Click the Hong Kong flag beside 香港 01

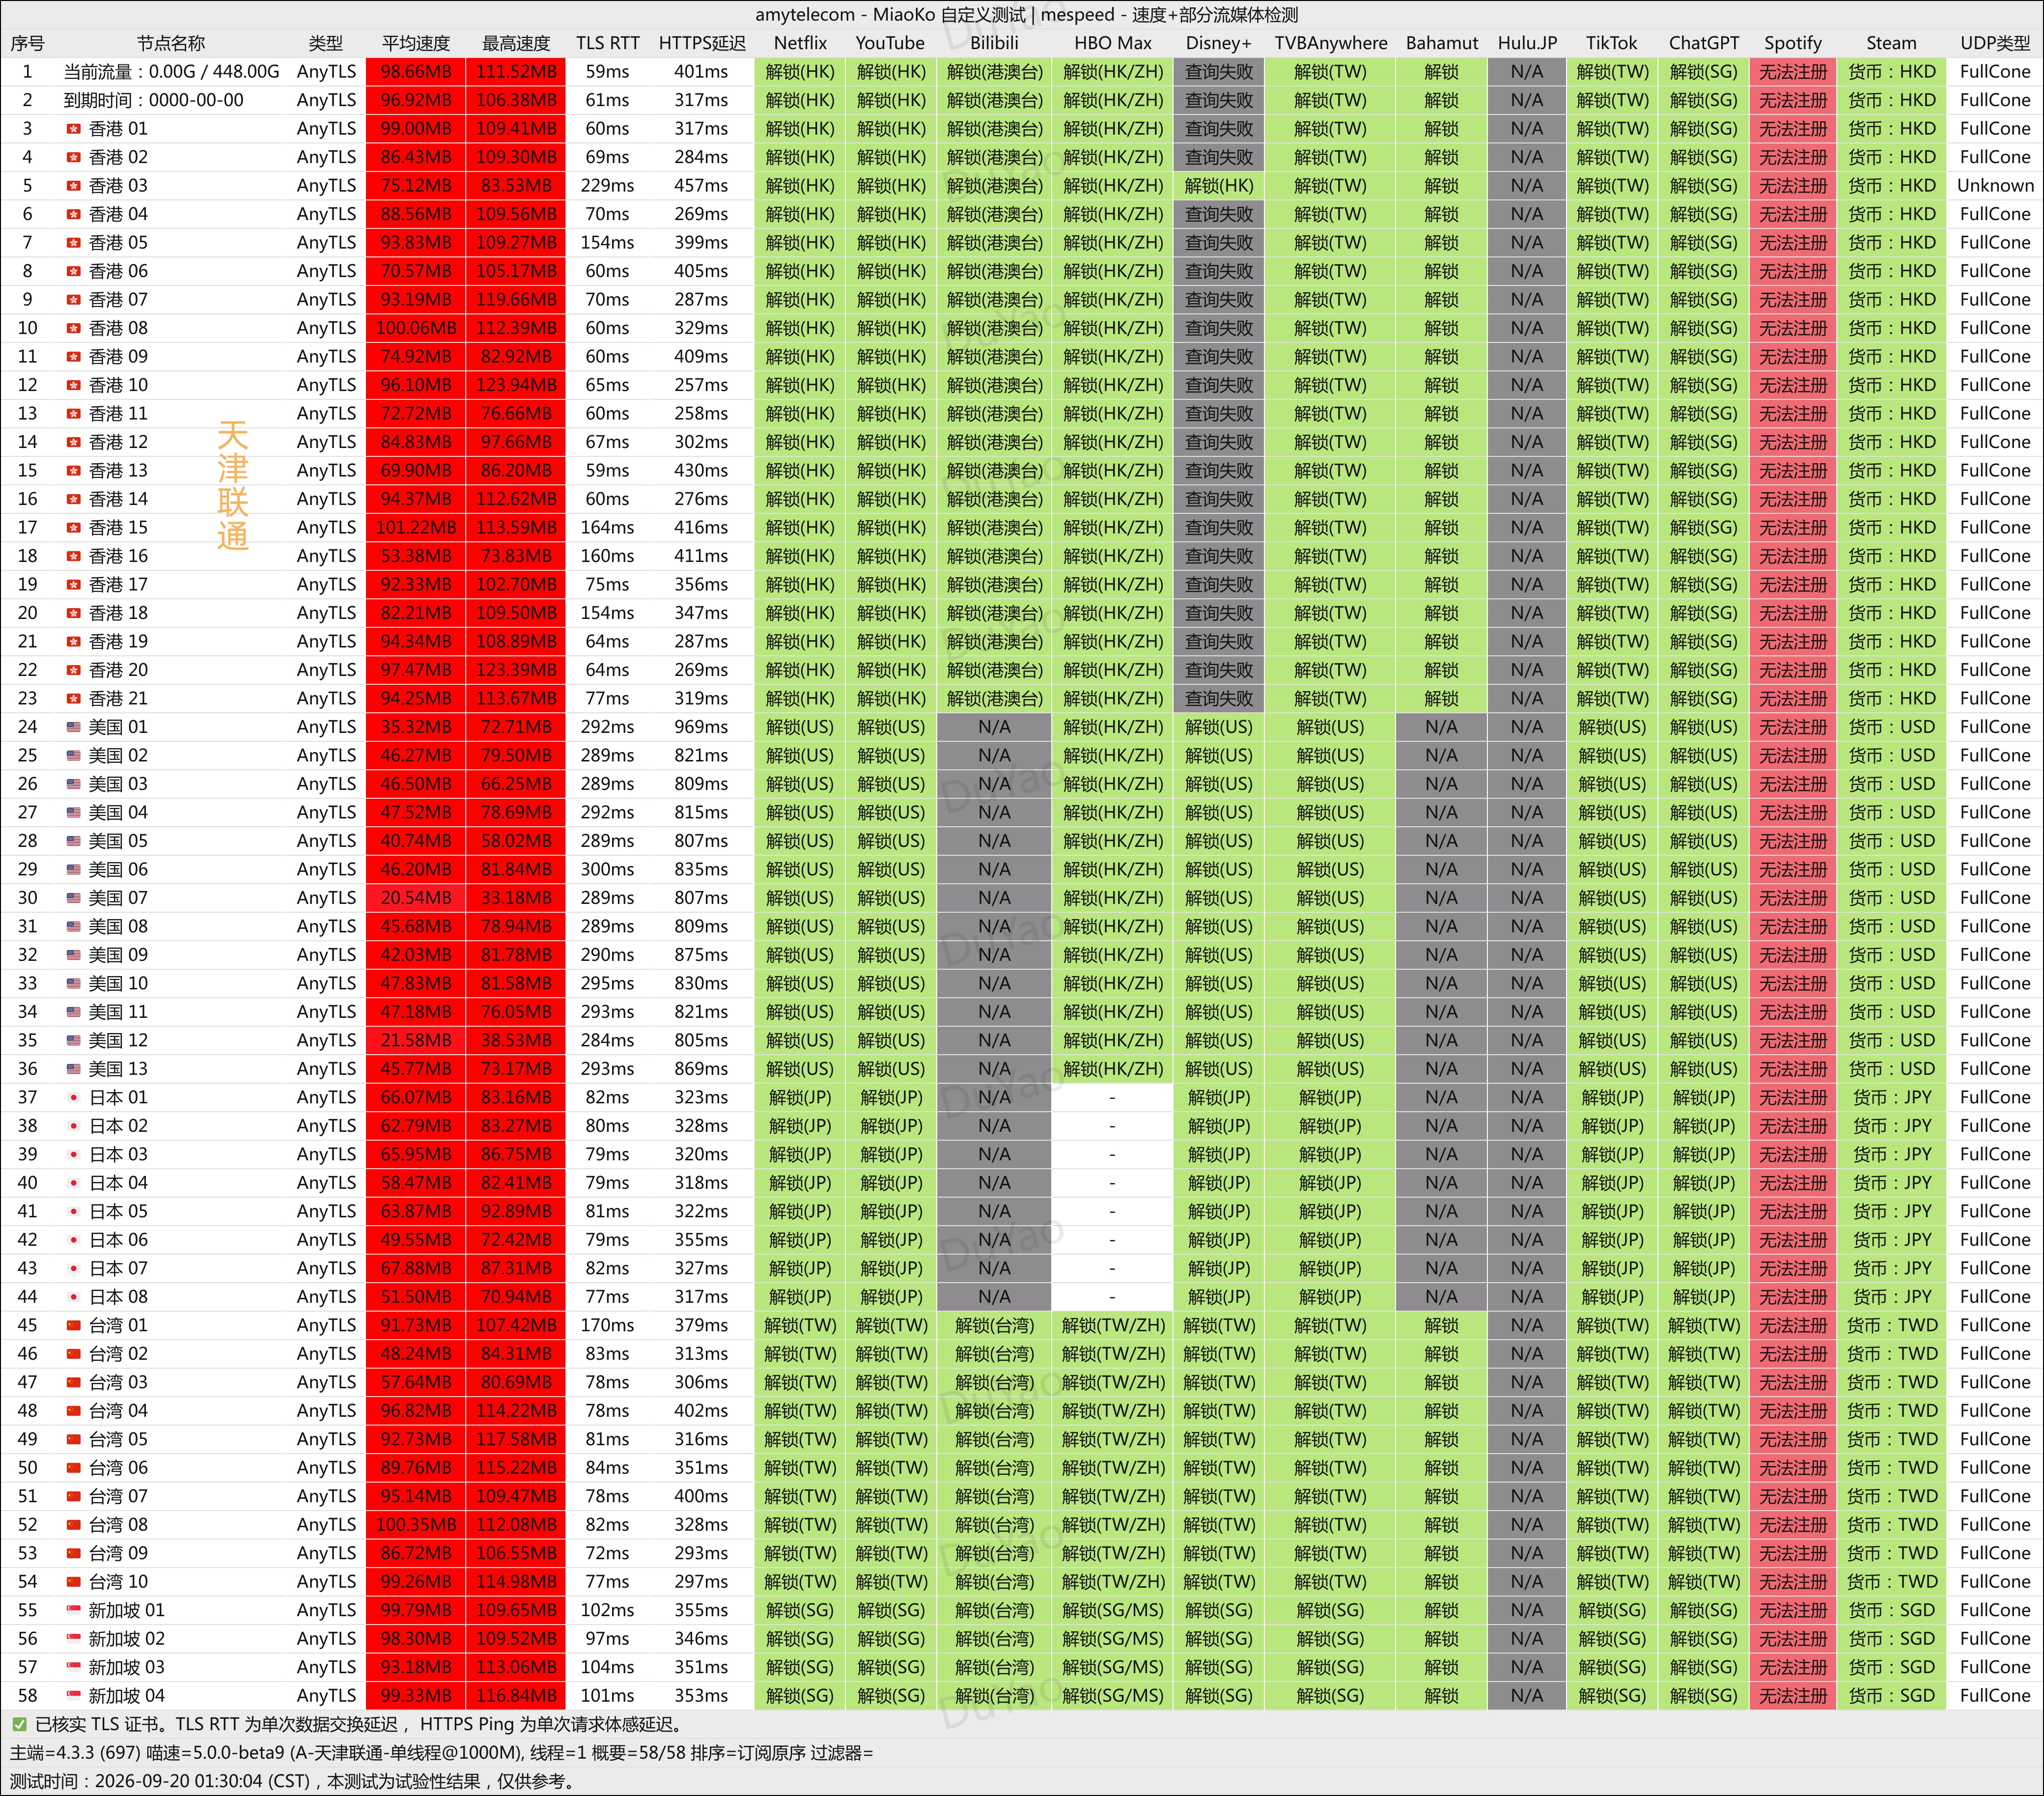[73, 129]
